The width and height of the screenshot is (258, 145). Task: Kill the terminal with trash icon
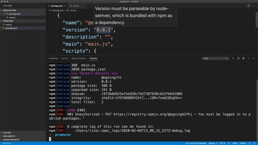click(x=243, y=58)
